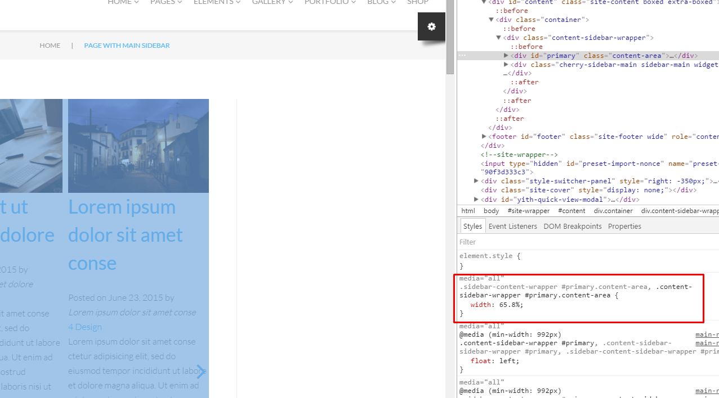Click the HOME breadcrumb link
Image resolution: width=719 pixels, height=398 pixels.
(x=50, y=46)
